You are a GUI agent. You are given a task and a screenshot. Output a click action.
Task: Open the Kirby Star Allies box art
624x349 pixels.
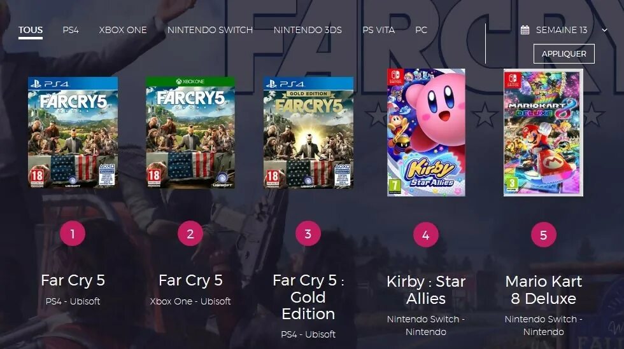[x=426, y=132]
